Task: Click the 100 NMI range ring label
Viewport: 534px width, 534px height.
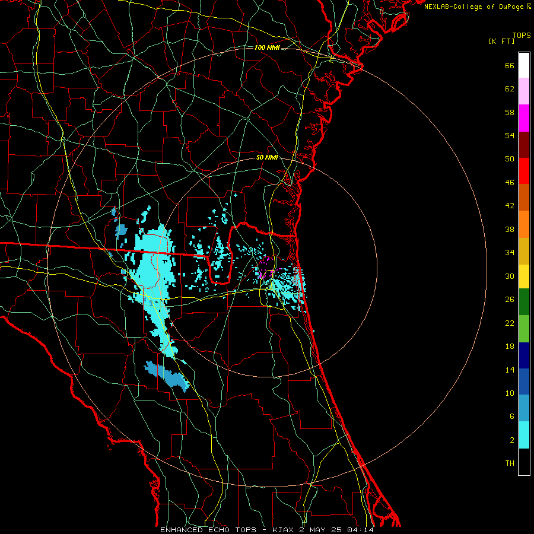Action: [267, 47]
